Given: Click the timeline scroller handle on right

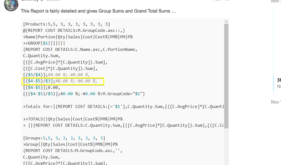Looking at the screenshot, I should (274, 83).
